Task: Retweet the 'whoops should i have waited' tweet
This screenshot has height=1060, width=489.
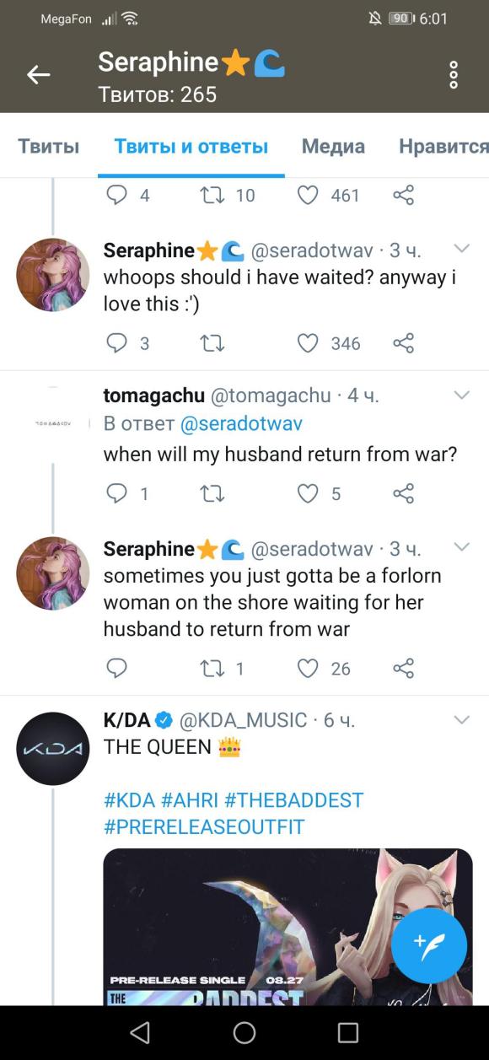Action: tap(212, 343)
